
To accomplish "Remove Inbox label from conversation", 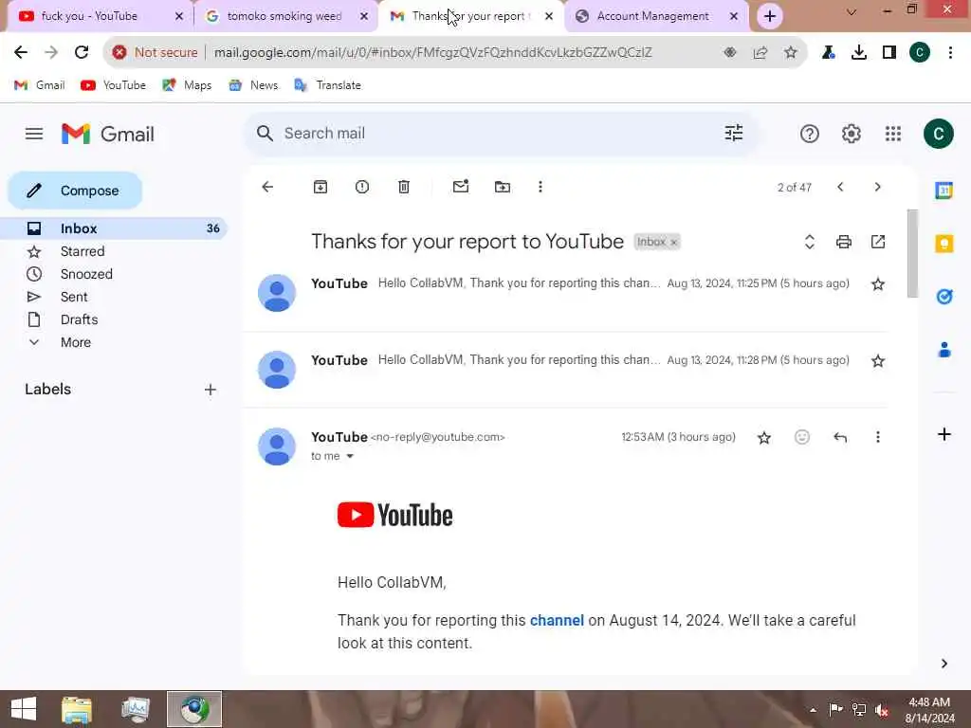I will pyautogui.click(x=674, y=242).
